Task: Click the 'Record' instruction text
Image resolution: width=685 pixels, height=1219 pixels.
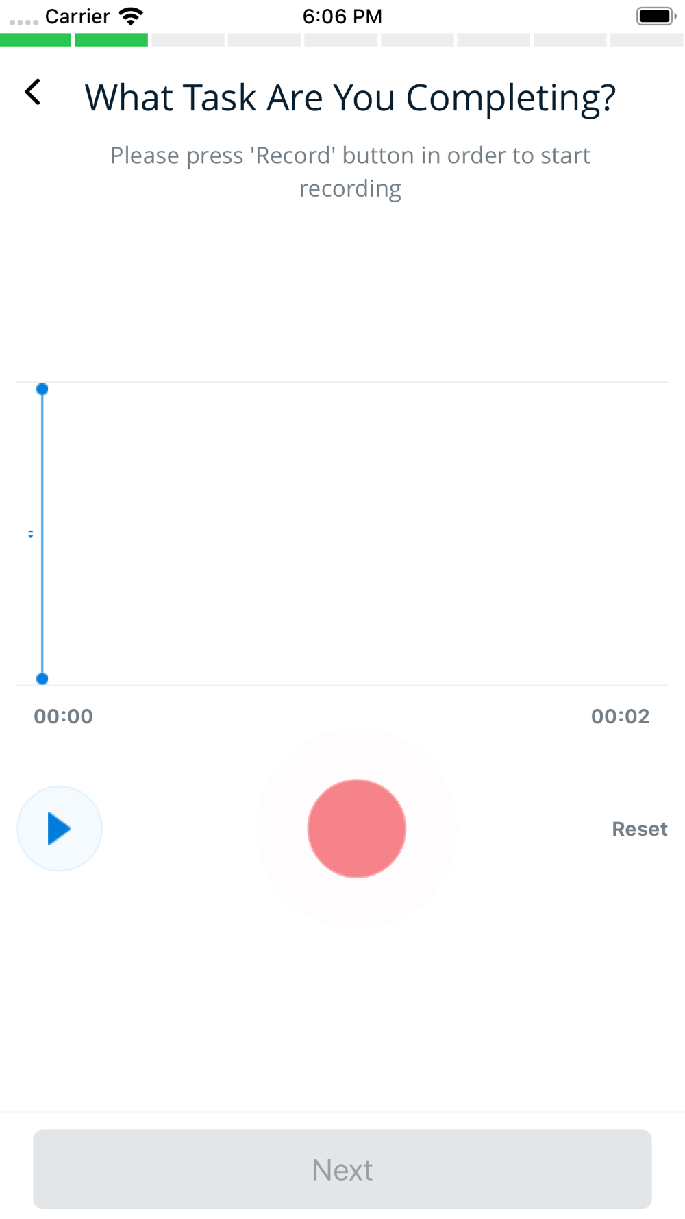Action: tap(350, 171)
